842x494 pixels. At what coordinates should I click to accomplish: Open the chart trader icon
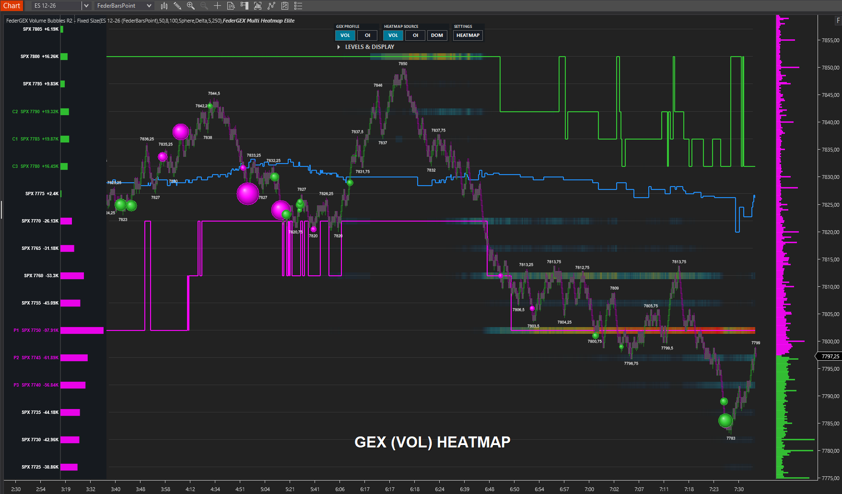pyautogui.click(x=244, y=6)
